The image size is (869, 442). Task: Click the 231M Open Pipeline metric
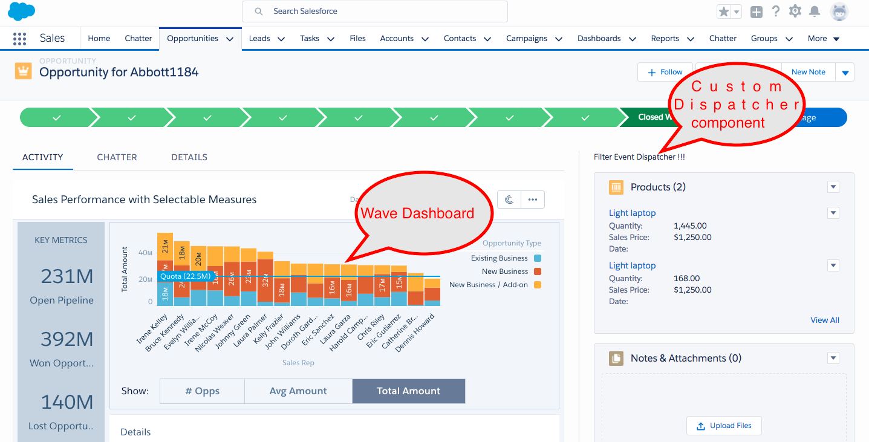point(62,285)
